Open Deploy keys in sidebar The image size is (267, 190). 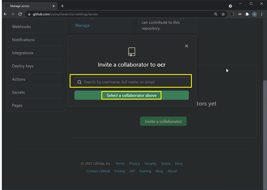36,66
